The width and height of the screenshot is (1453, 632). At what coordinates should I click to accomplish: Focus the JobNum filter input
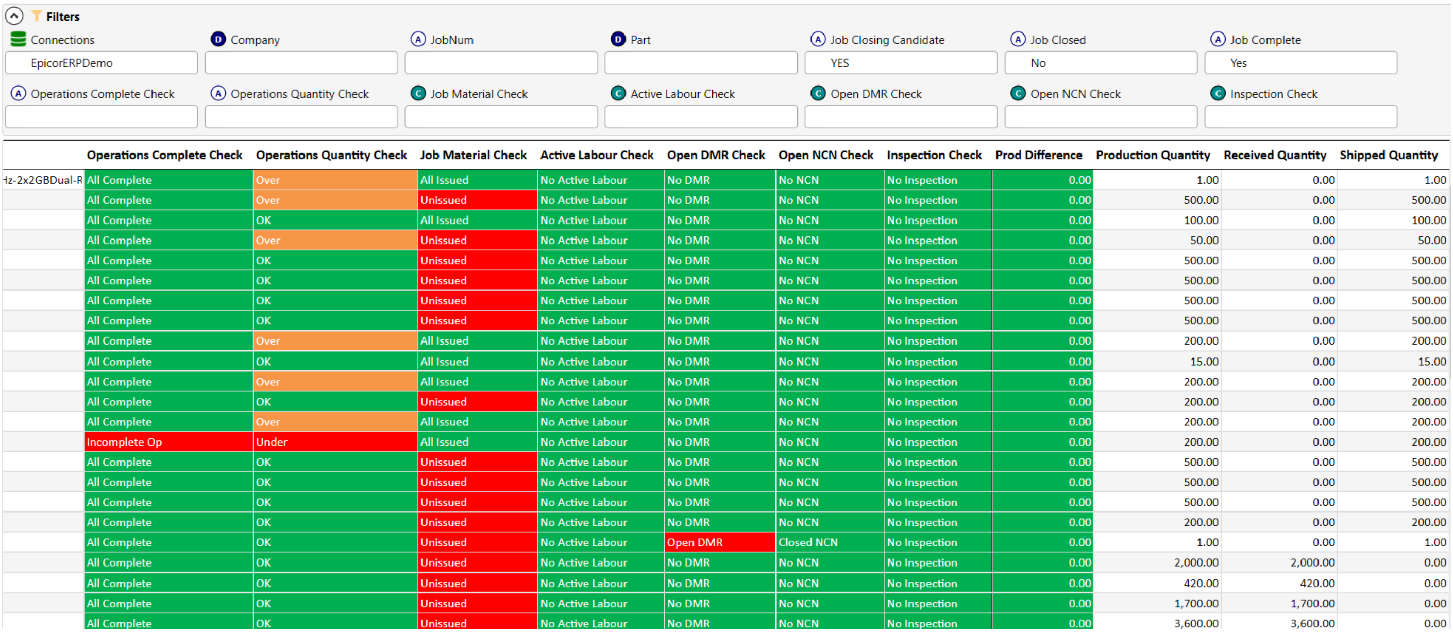pyautogui.click(x=501, y=62)
